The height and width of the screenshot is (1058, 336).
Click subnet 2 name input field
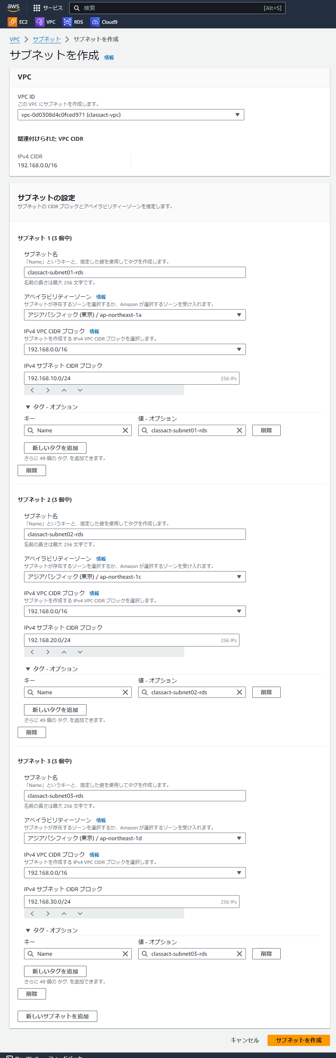click(135, 534)
